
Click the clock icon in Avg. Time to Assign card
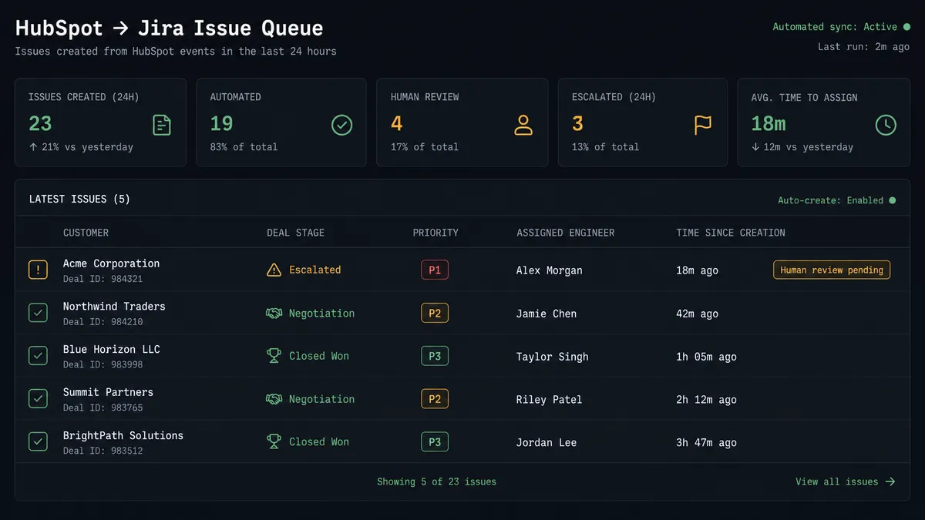tap(886, 125)
